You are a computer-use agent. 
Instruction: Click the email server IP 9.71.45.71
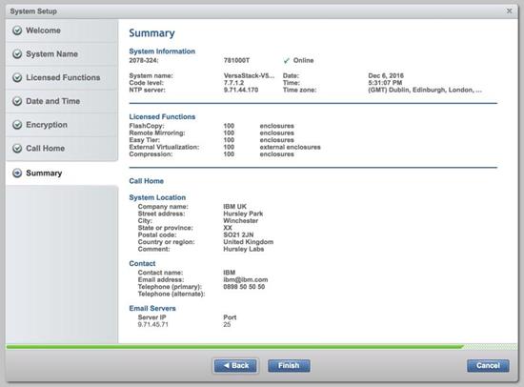pos(153,324)
